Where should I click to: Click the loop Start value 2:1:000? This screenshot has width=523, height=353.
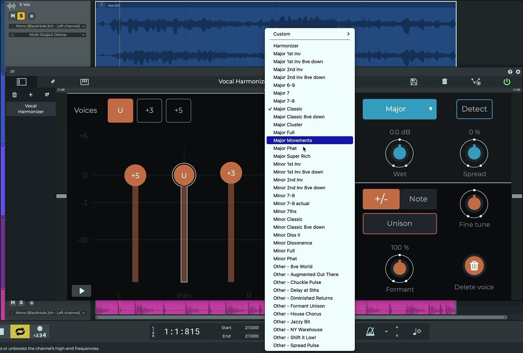tap(252, 328)
